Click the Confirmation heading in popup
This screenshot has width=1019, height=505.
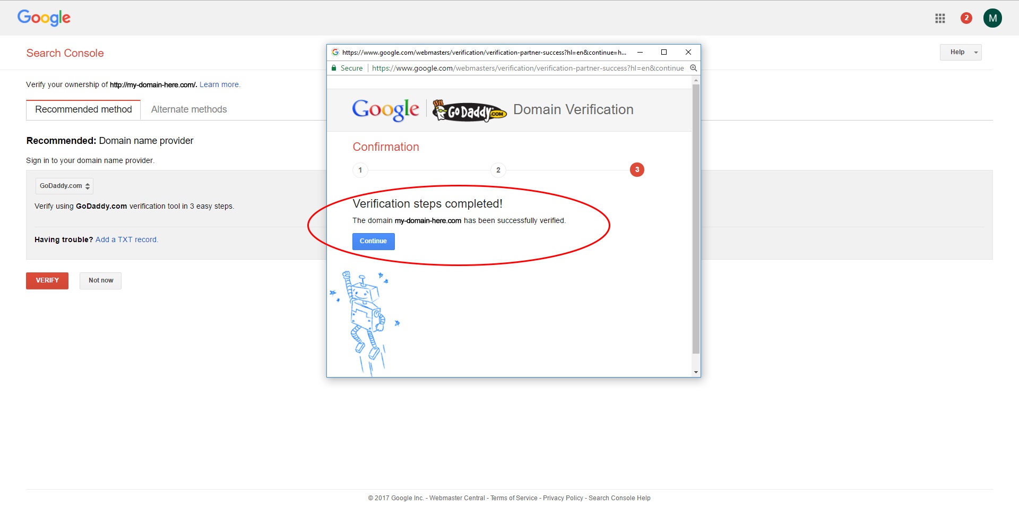[386, 147]
